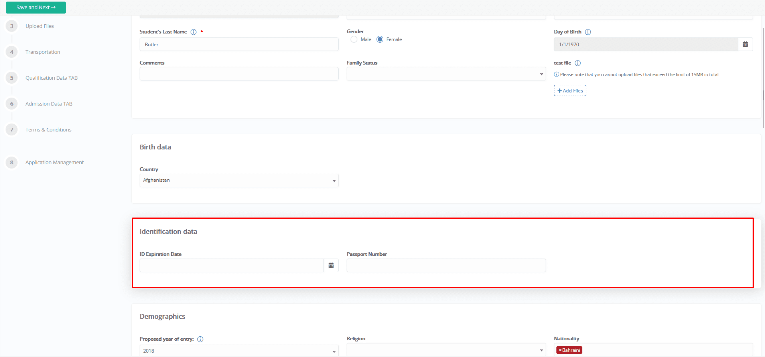
Task: Remove the Bahraini nationality tag
Action: click(560, 350)
